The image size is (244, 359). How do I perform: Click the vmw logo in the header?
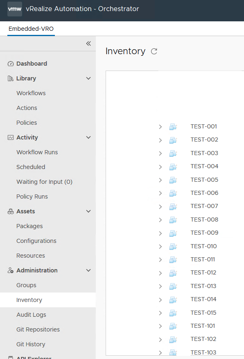pyautogui.click(x=15, y=9)
